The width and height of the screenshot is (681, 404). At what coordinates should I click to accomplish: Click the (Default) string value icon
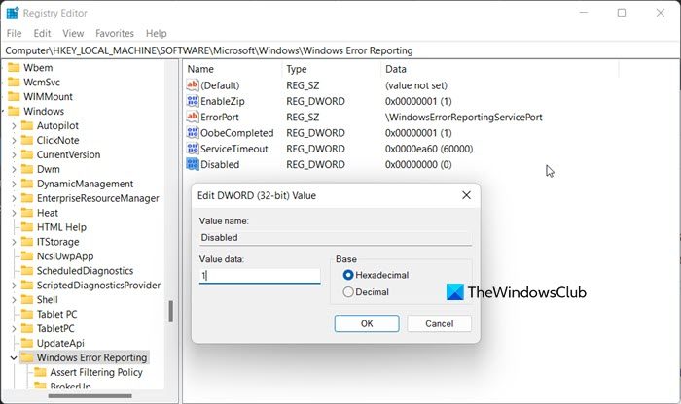[x=193, y=84]
